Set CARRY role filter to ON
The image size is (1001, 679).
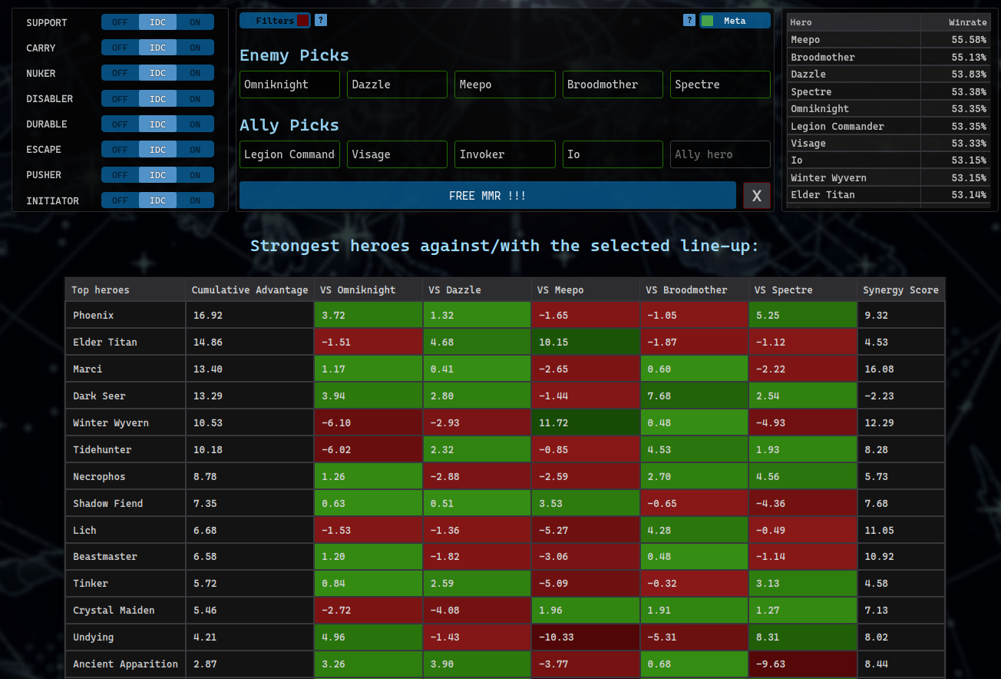click(195, 48)
